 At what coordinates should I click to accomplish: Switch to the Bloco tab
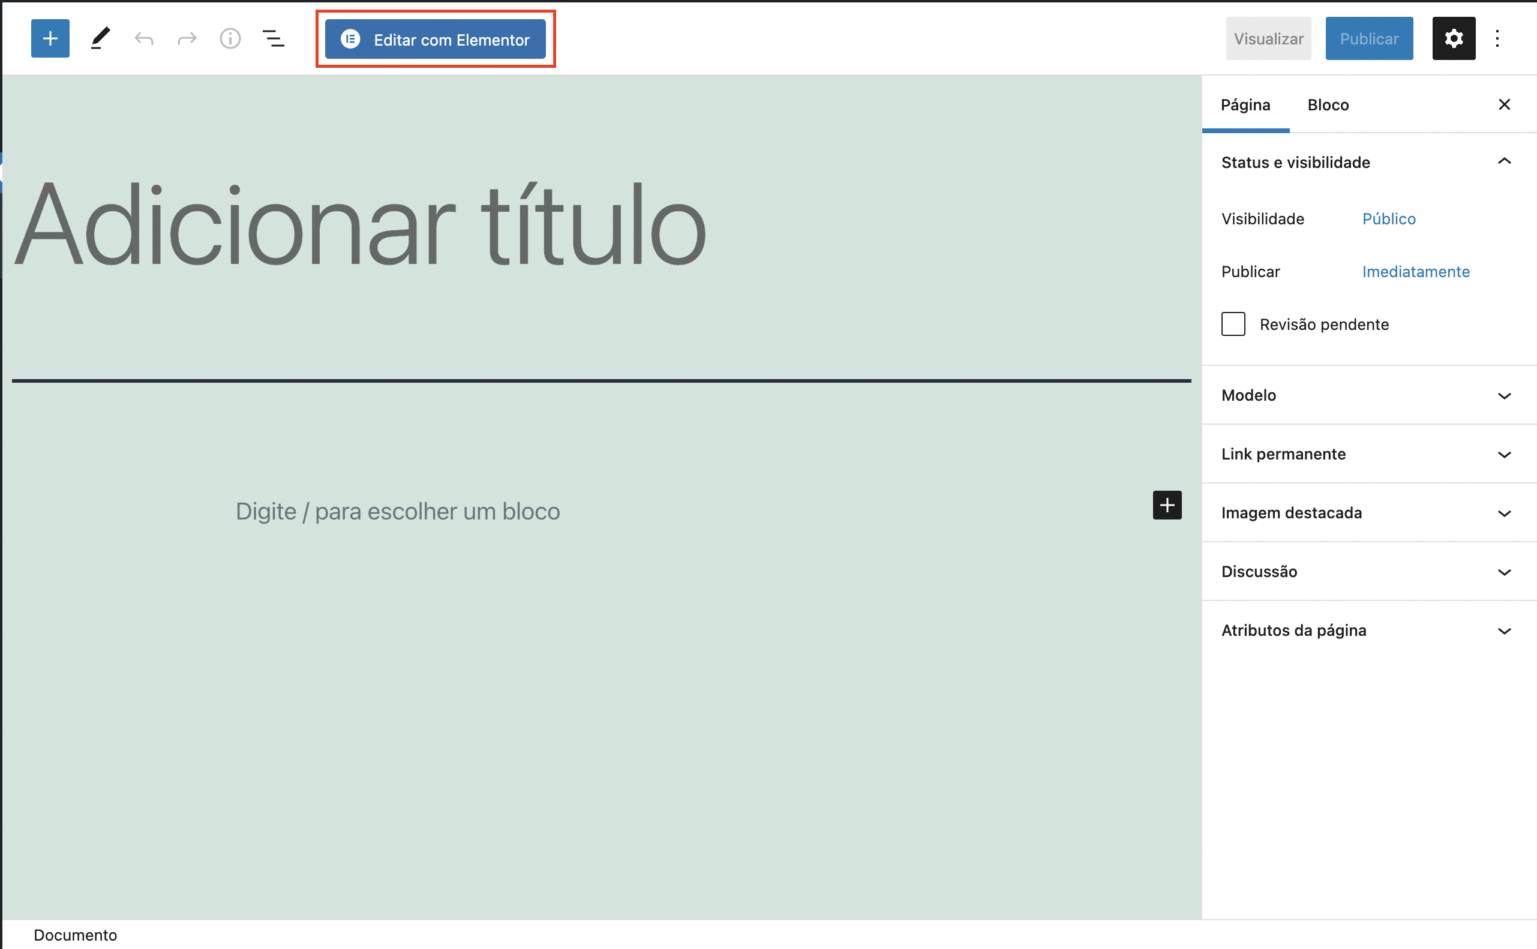1328,105
